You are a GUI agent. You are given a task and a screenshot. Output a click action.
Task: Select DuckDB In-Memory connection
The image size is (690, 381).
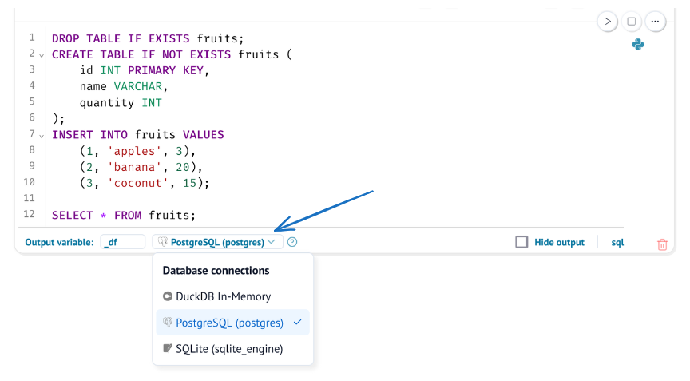[x=223, y=296]
